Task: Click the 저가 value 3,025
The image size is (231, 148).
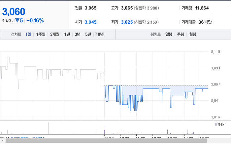Action: coord(127,22)
